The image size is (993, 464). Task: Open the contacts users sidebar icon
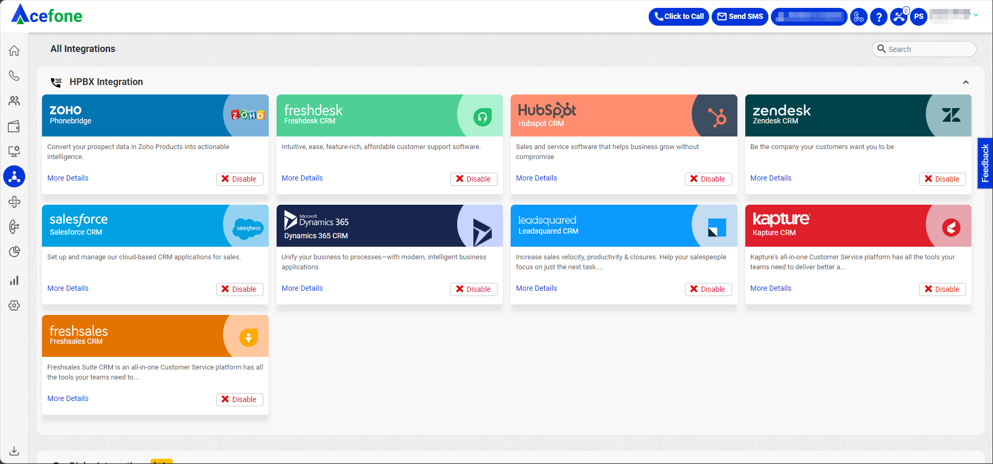[14, 101]
